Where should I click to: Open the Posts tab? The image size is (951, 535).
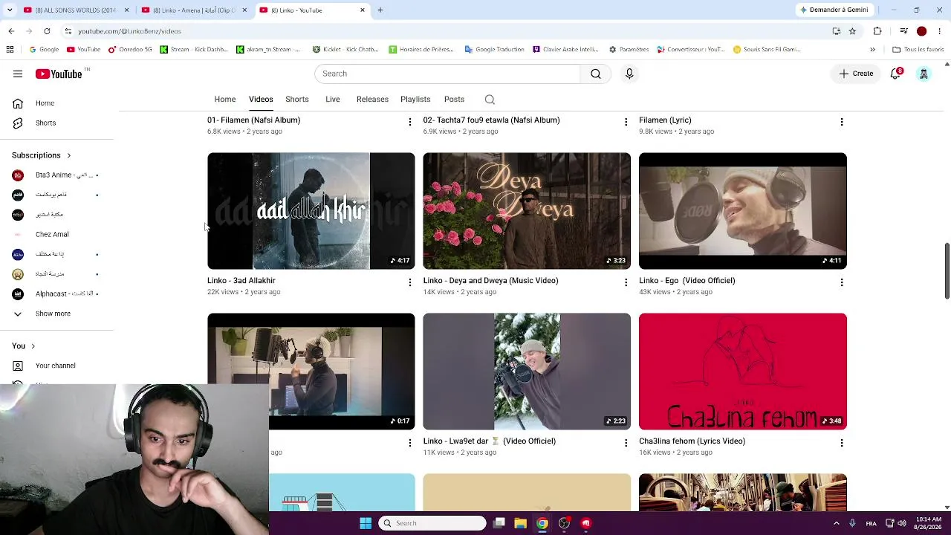point(454,100)
